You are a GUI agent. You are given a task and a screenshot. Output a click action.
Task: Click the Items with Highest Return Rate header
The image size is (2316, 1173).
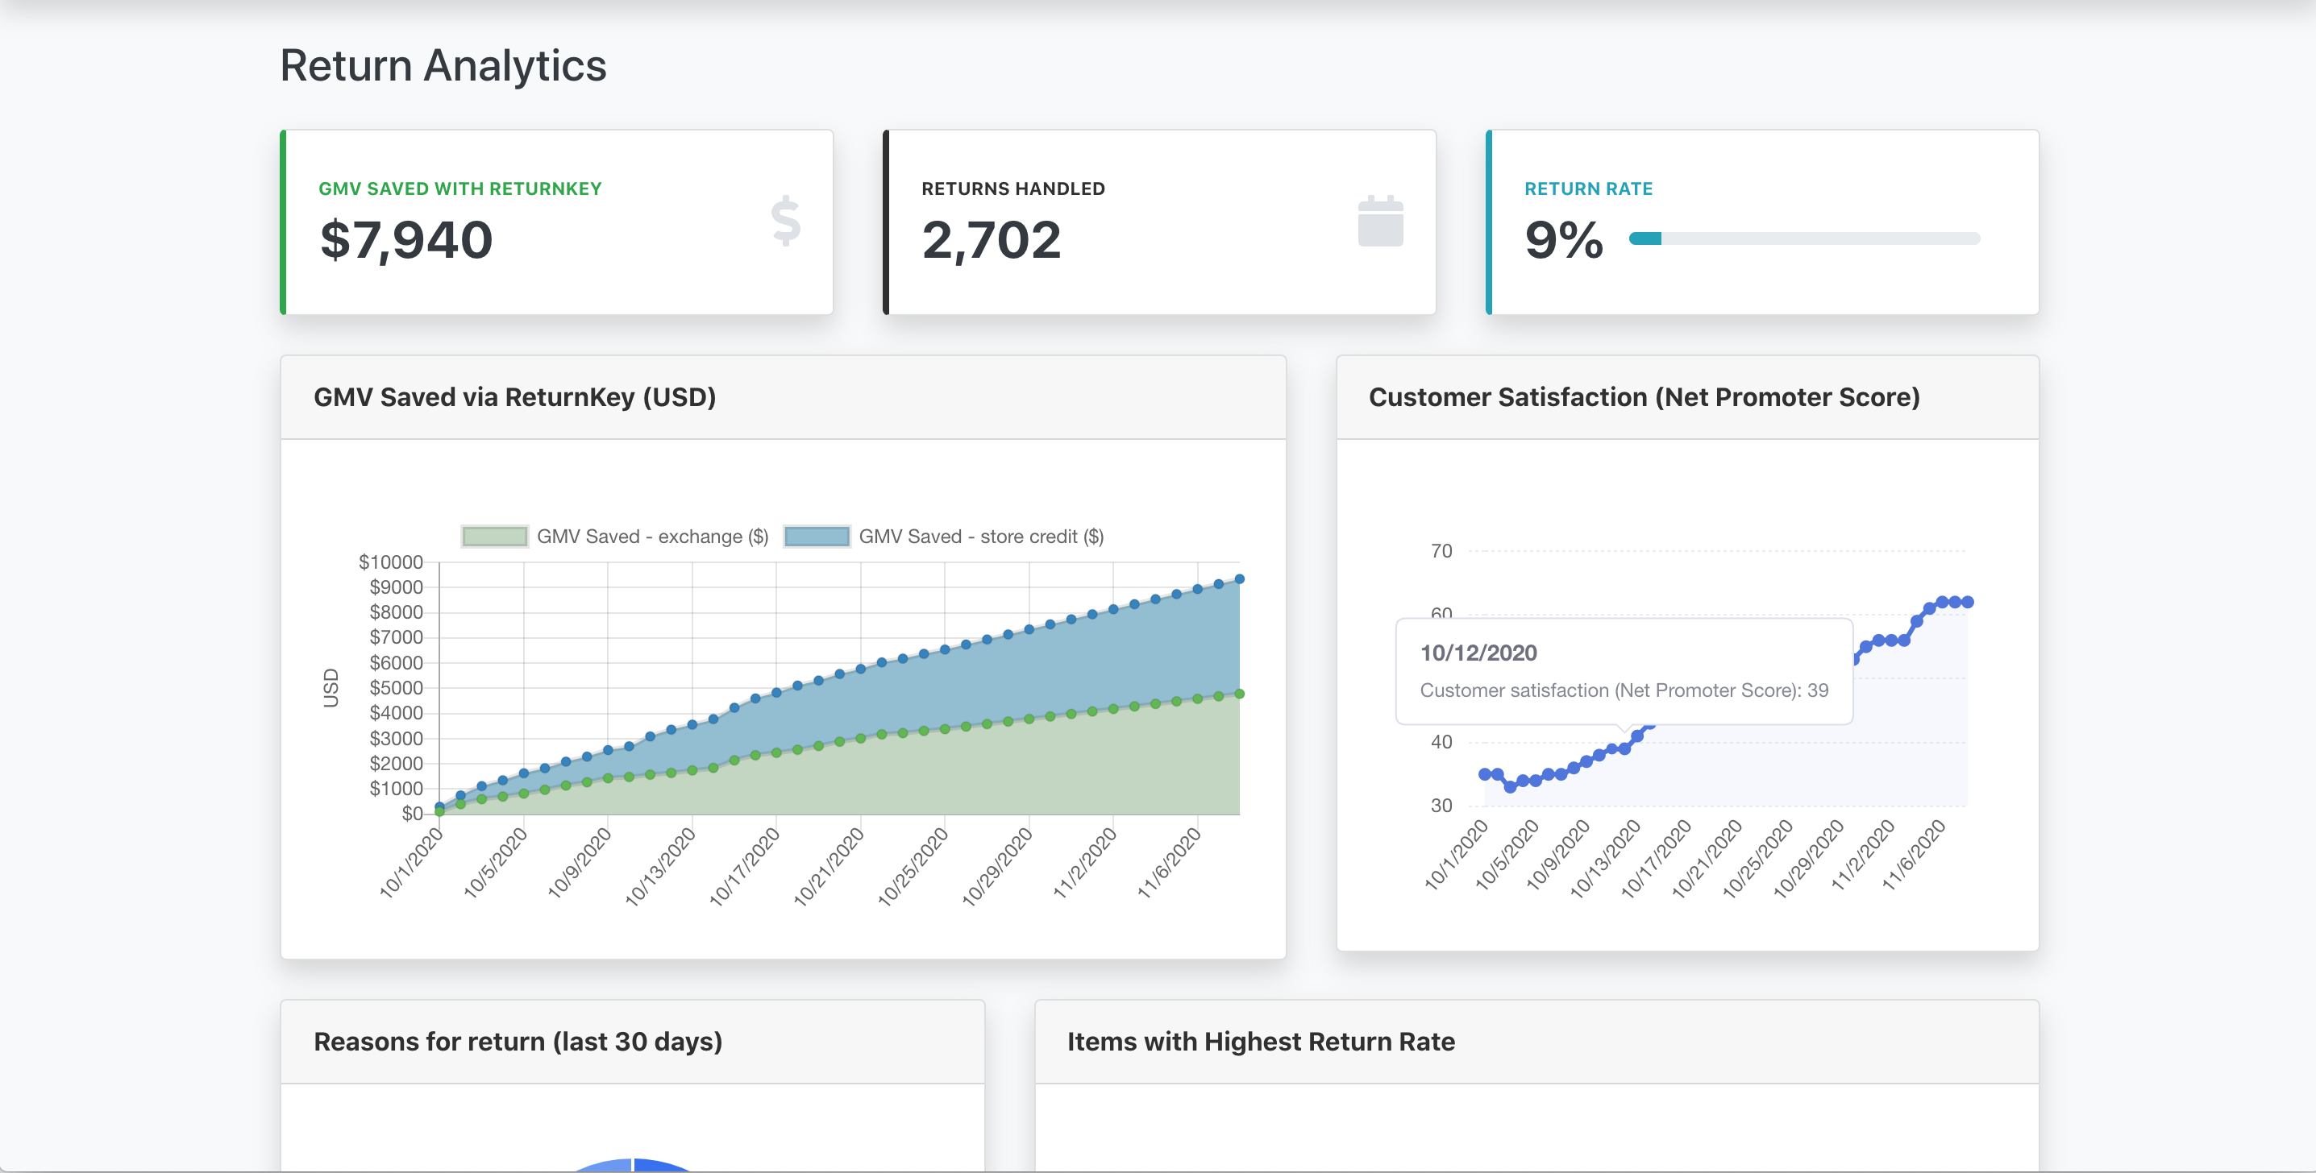tap(1261, 1042)
